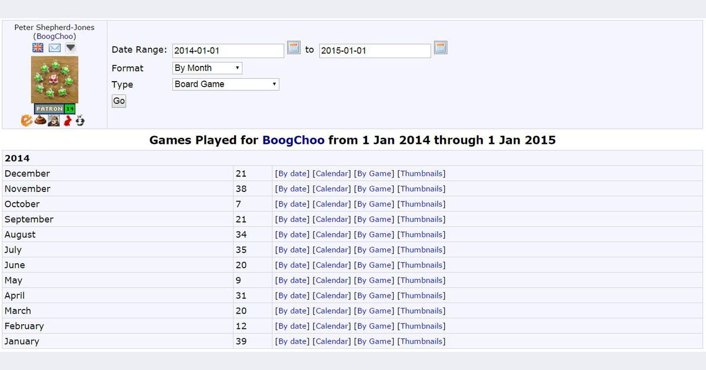Screen dimensions: 706x370
Task: Show Thumbnails for January plays
Action: pos(421,341)
